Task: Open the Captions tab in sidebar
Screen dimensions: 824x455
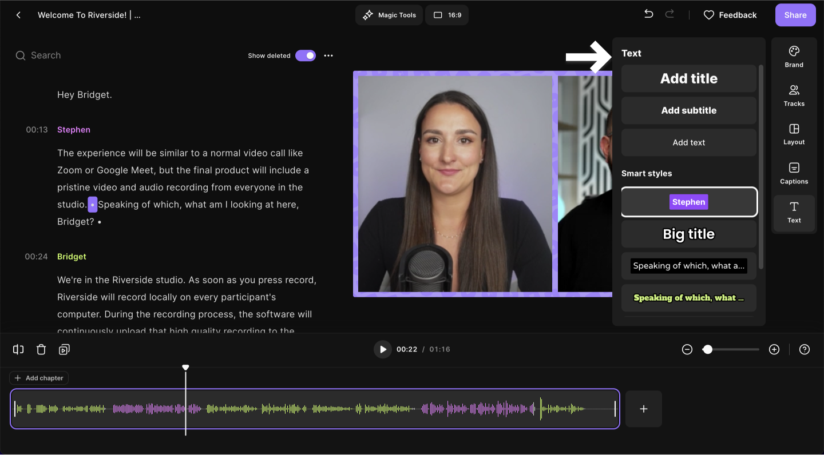Action: pos(794,173)
